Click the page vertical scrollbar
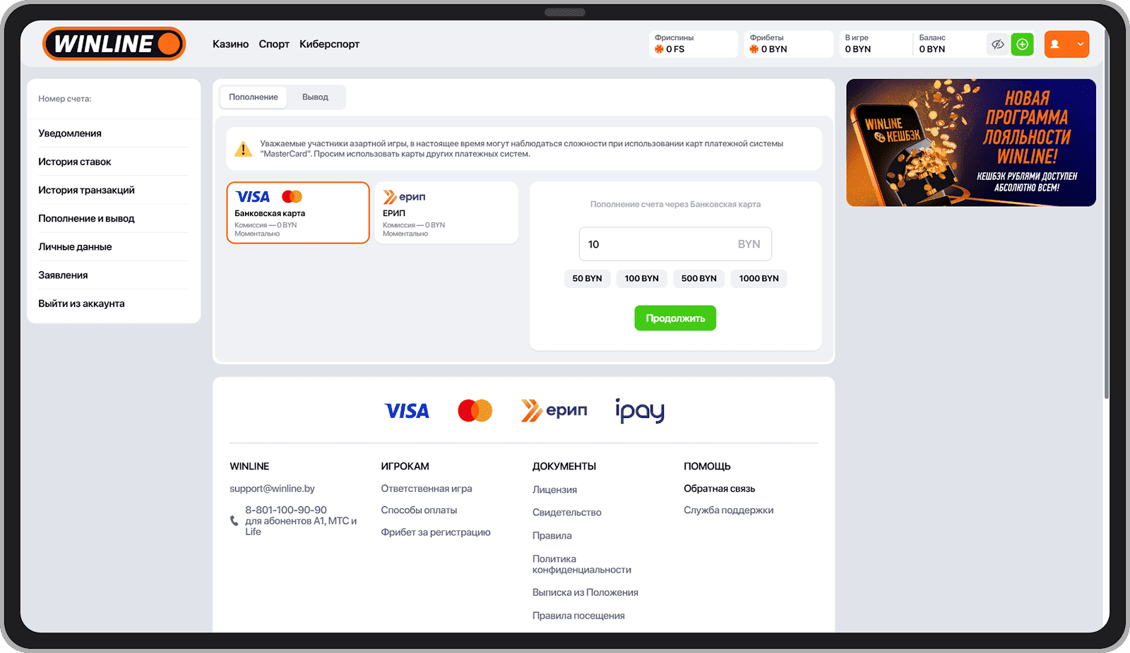This screenshot has width=1130, height=653. point(1106,212)
